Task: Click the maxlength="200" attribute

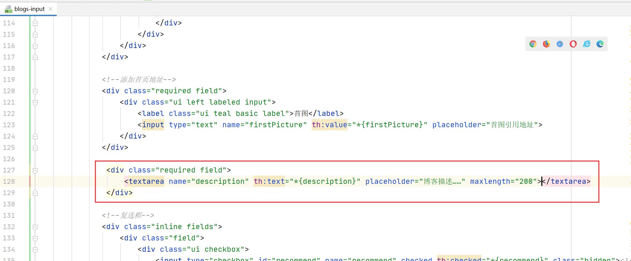Action: point(503,181)
